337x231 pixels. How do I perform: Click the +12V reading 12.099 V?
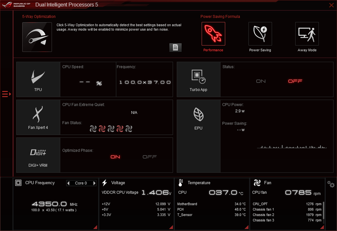[x=163, y=204]
